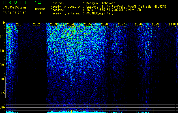The width and height of the screenshot is (178, 113).
Task: Click the 2057 time marker
Action: point(121,24)
